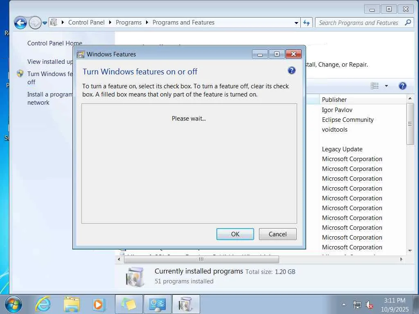Viewport: 419px width, 314px height.
Task: Open the Start menu
Action: point(14,304)
